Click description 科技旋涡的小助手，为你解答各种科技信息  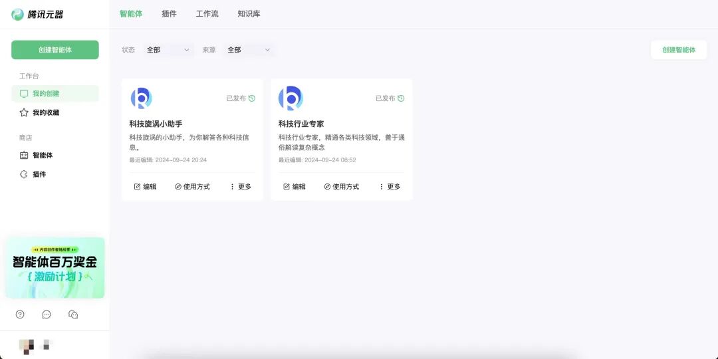click(x=189, y=142)
